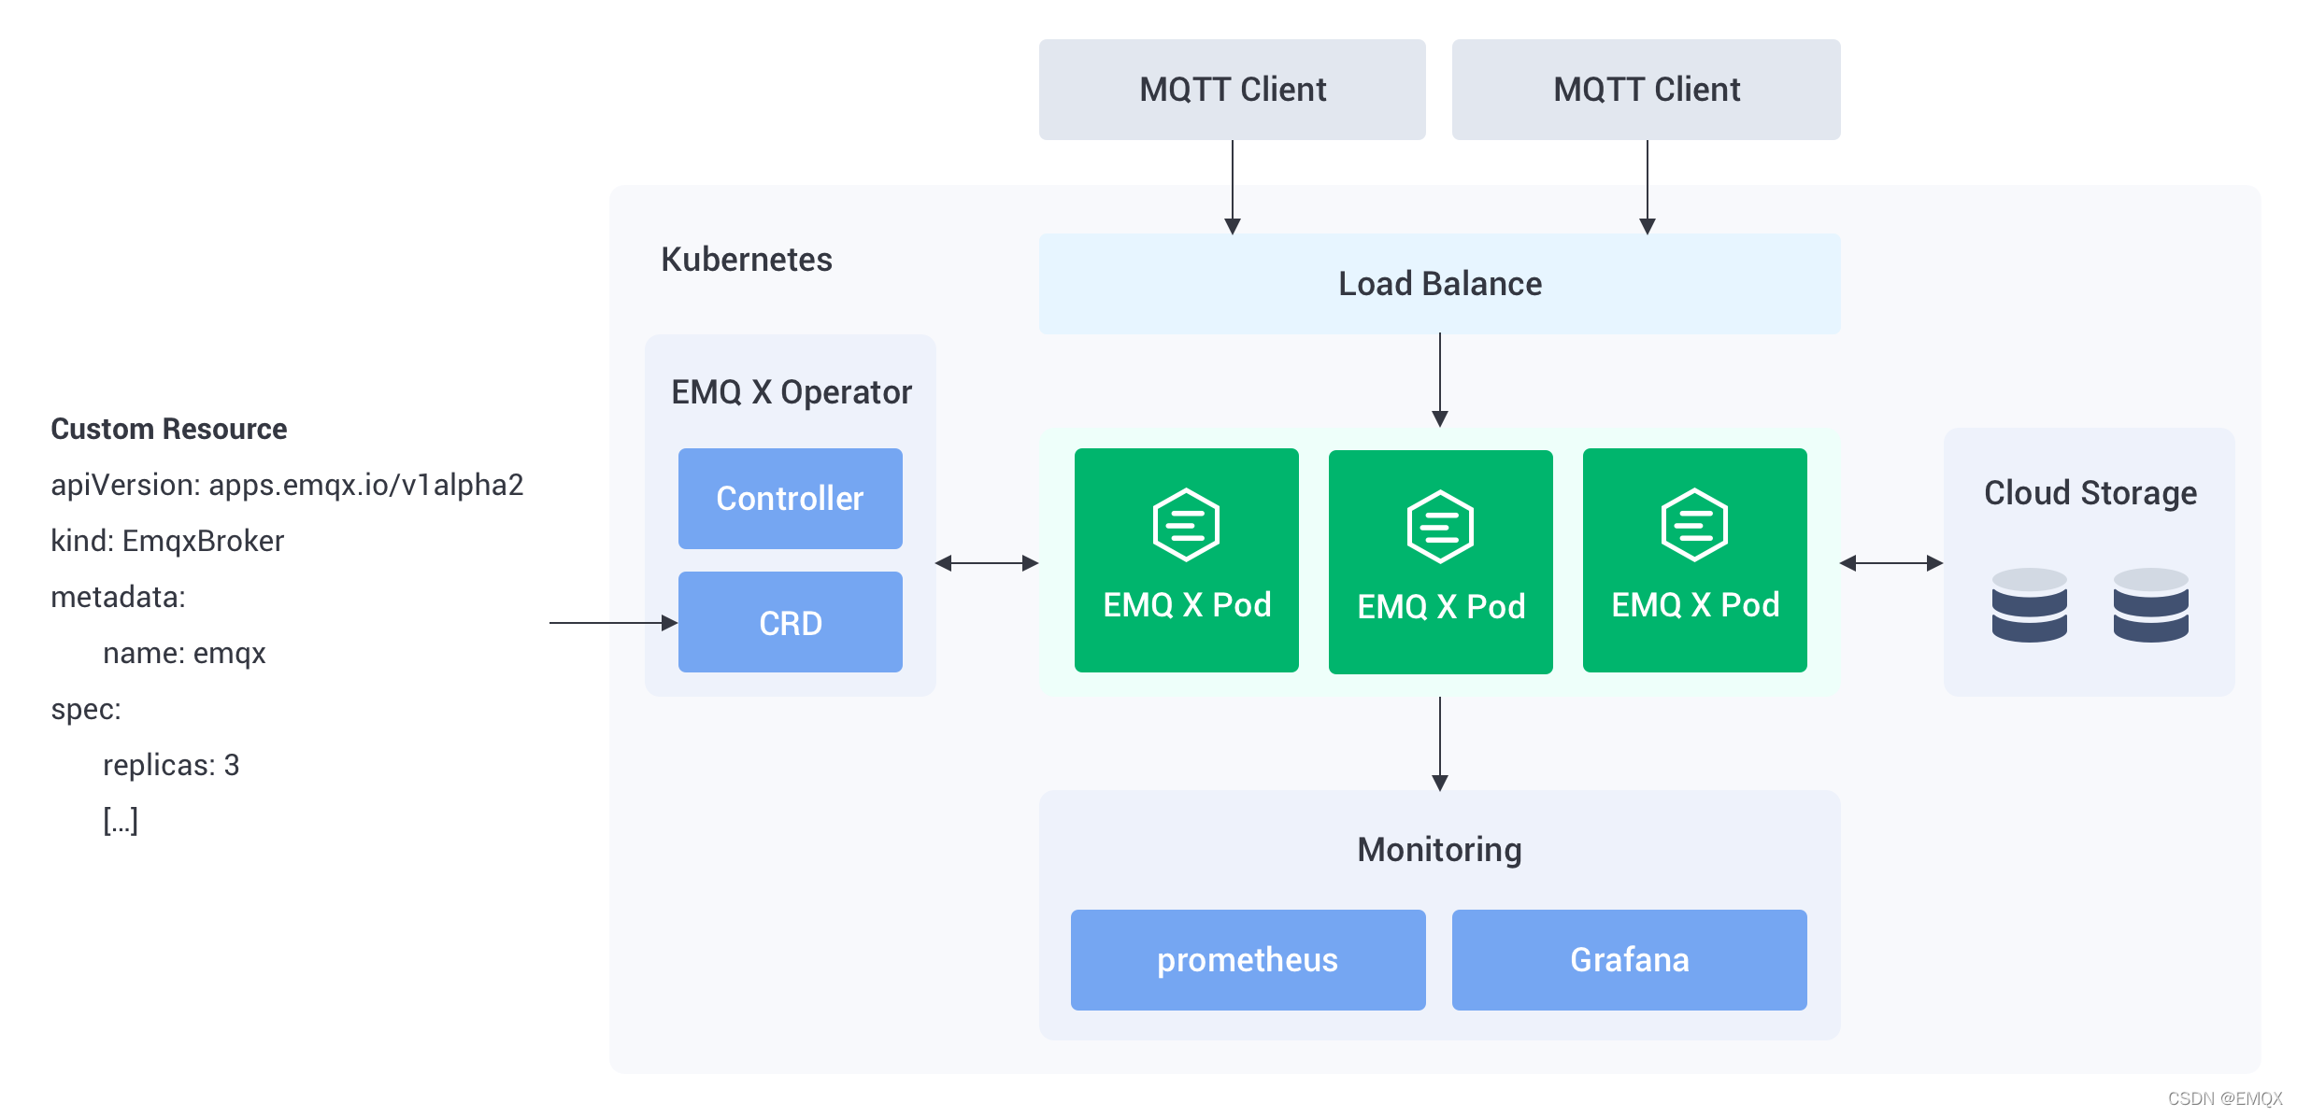Click the hexagon icon in middle EMQ X Pod
2297x1117 pixels.
1440,527
